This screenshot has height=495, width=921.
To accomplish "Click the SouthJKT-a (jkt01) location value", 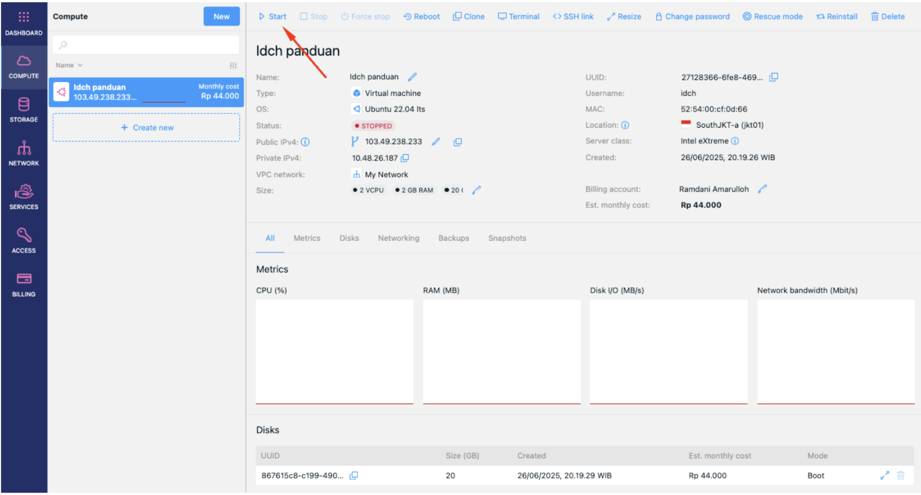I will pyautogui.click(x=729, y=125).
